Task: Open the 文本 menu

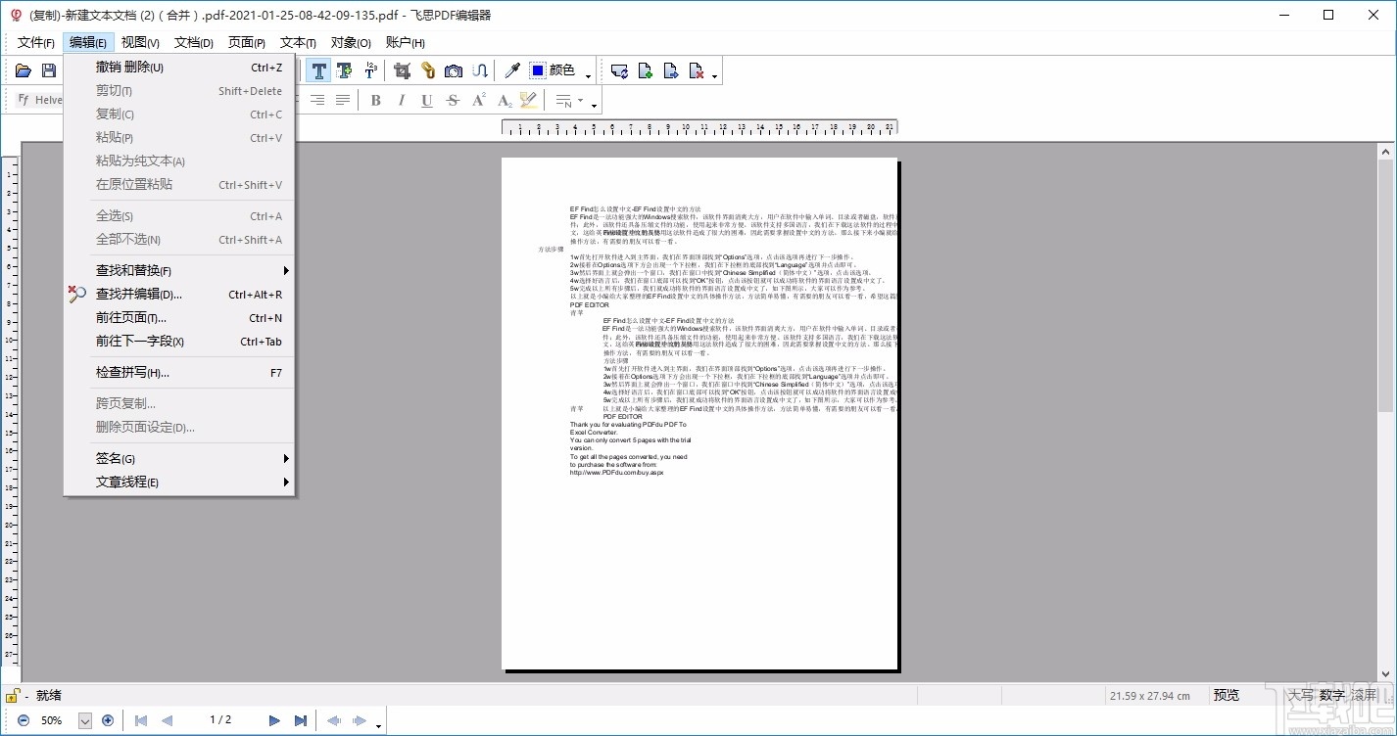Action: 298,42
